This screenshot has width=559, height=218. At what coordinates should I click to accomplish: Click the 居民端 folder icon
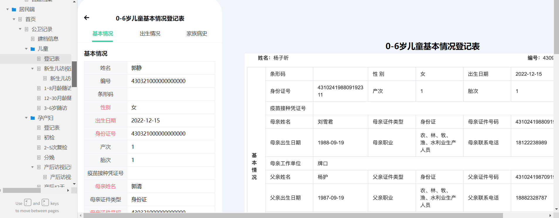(14, 10)
